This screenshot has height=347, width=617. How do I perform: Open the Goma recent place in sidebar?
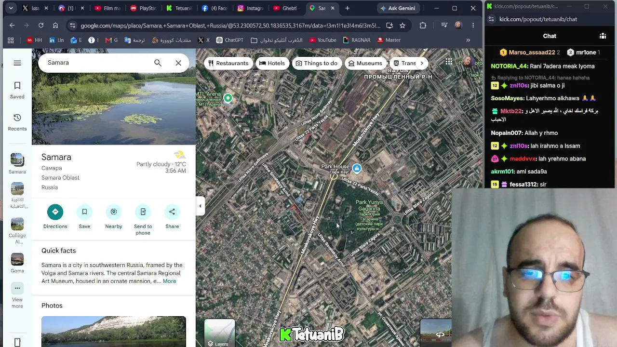[17, 263]
